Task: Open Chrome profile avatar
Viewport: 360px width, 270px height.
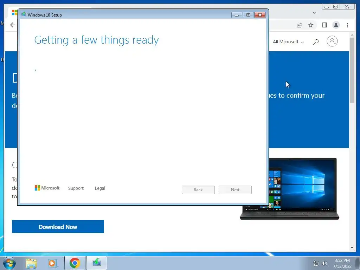Action: (336, 25)
